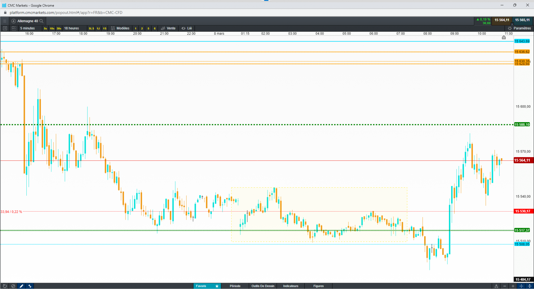The width and height of the screenshot is (534, 289).
Task: Select the 1J range shortcut
Action: coord(98,28)
